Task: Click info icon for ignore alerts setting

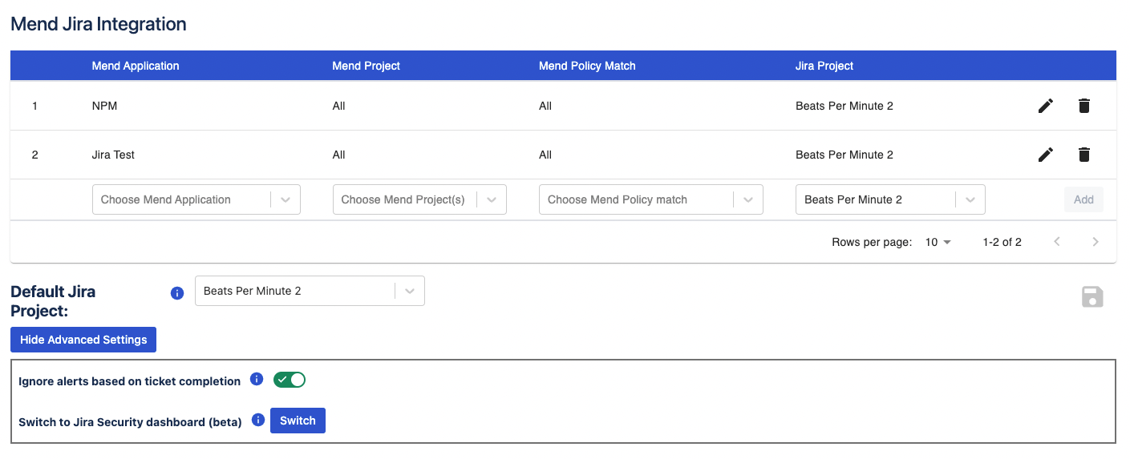Action: pyautogui.click(x=257, y=379)
